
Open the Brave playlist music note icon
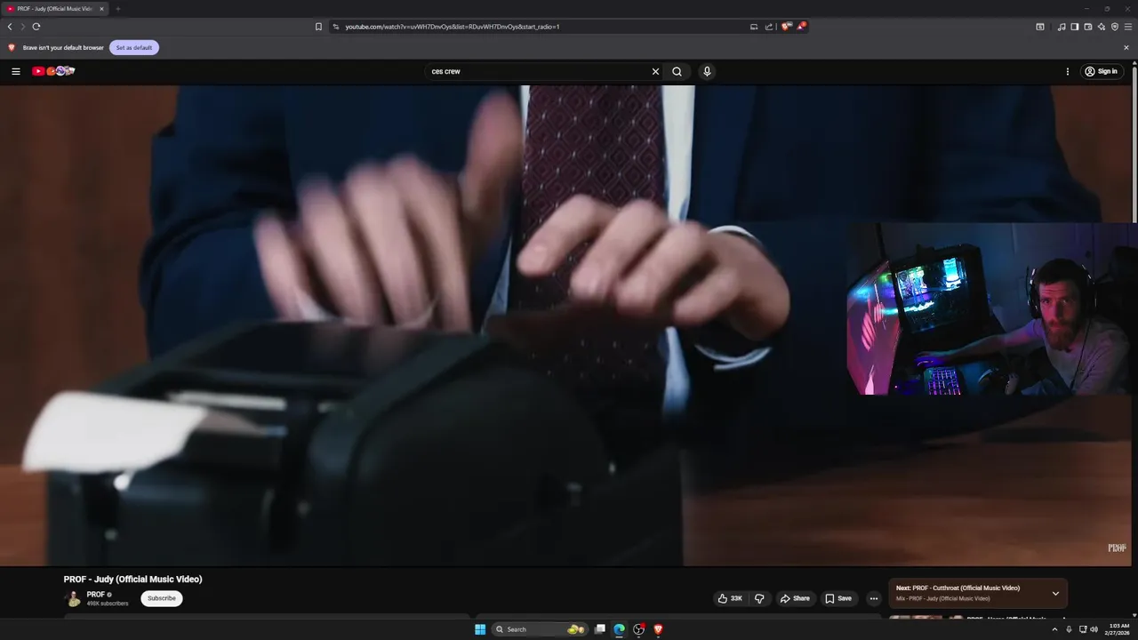pyautogui.click(x=1062, y=27)
